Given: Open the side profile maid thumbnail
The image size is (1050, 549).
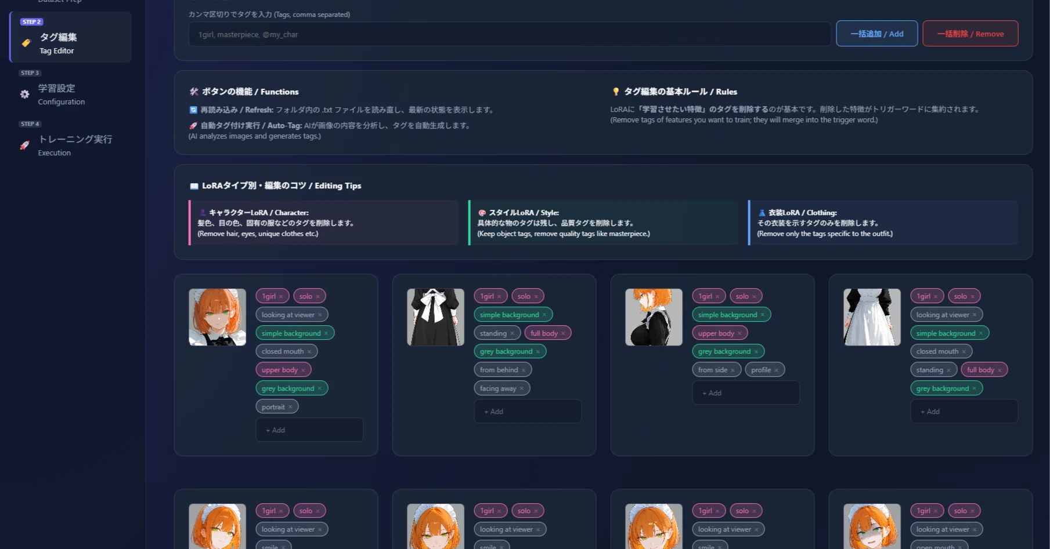Looking at the screenshot, I should pyautogui.click(x=654, y=317).
